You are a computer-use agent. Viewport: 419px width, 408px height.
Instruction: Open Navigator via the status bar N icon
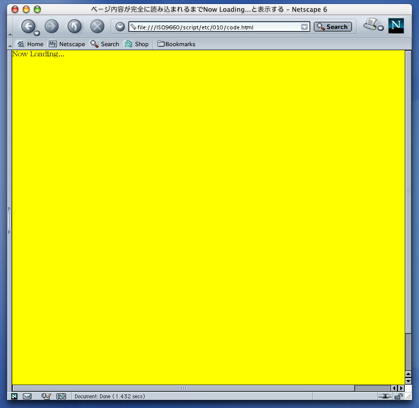[14, 396]
